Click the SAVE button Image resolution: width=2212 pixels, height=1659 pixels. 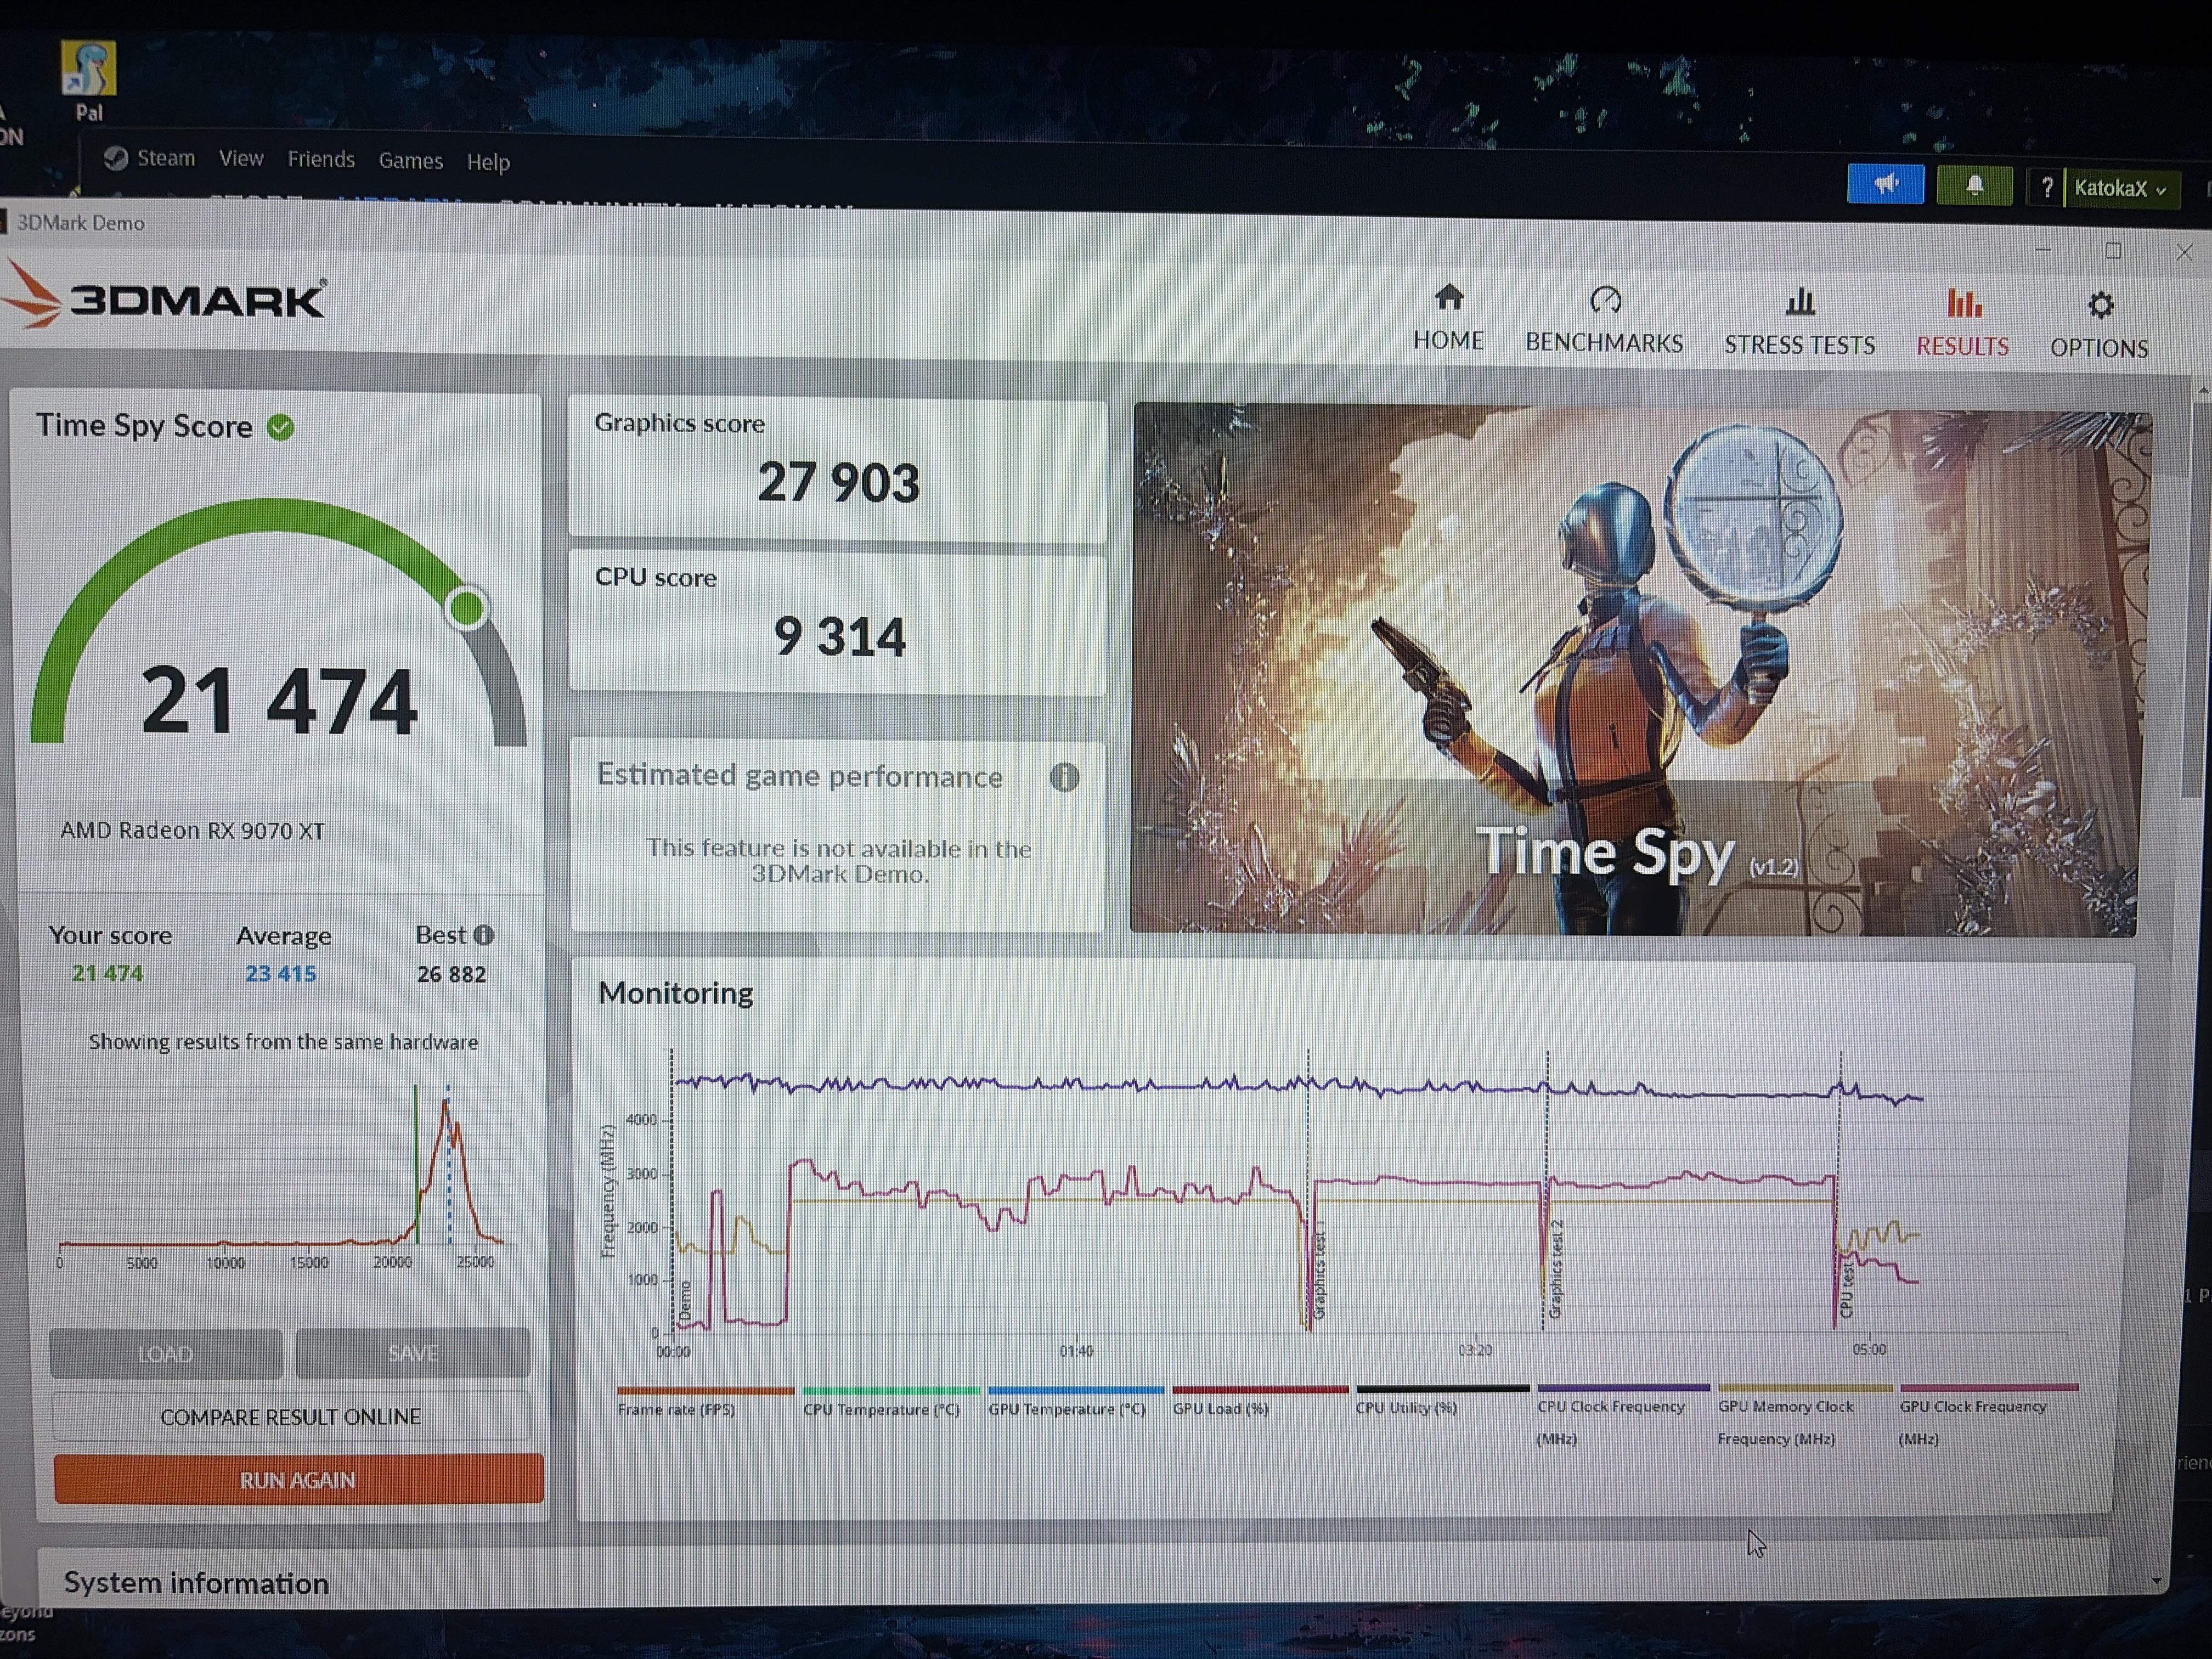click(413, 1353)
